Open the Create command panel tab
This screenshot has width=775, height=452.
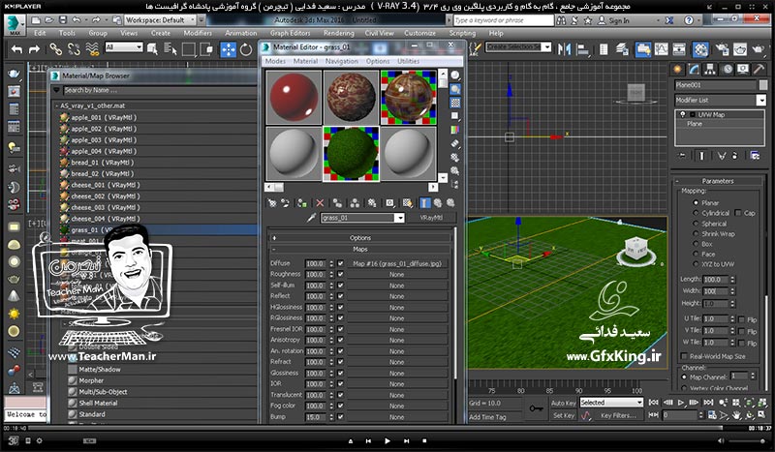coord(677,69)
